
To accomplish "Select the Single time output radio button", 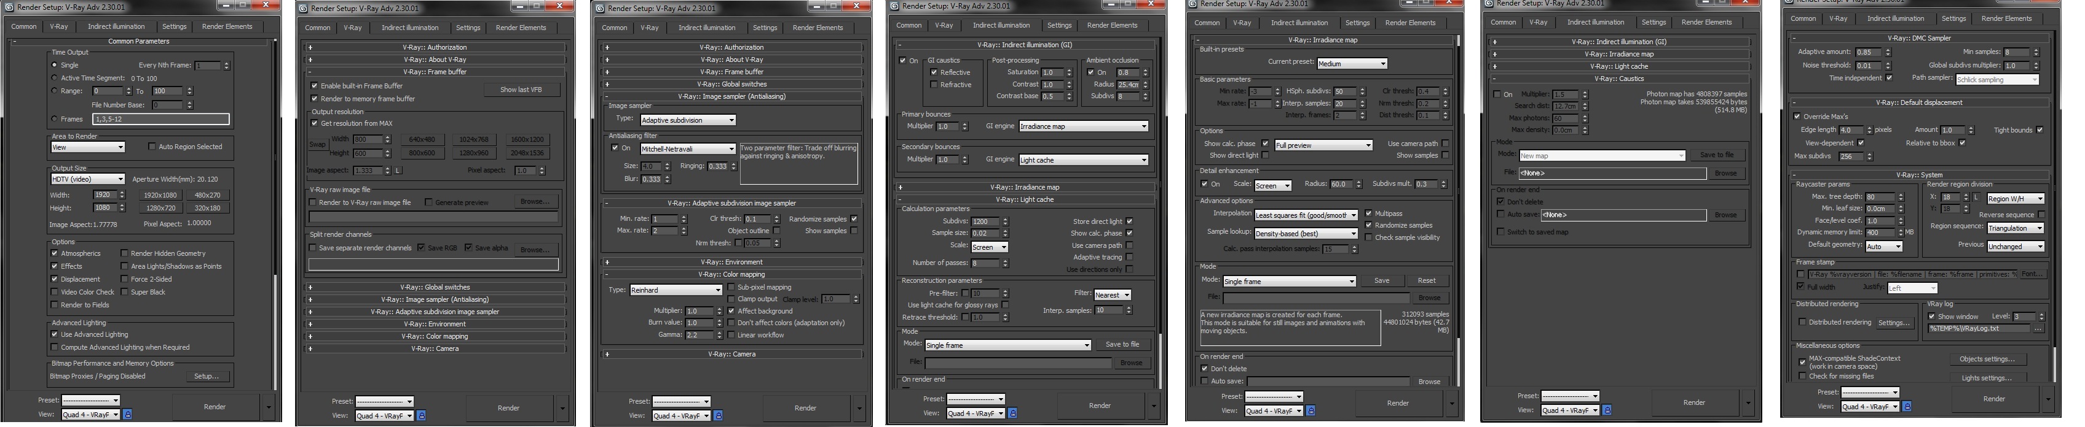I will point(54,66).
